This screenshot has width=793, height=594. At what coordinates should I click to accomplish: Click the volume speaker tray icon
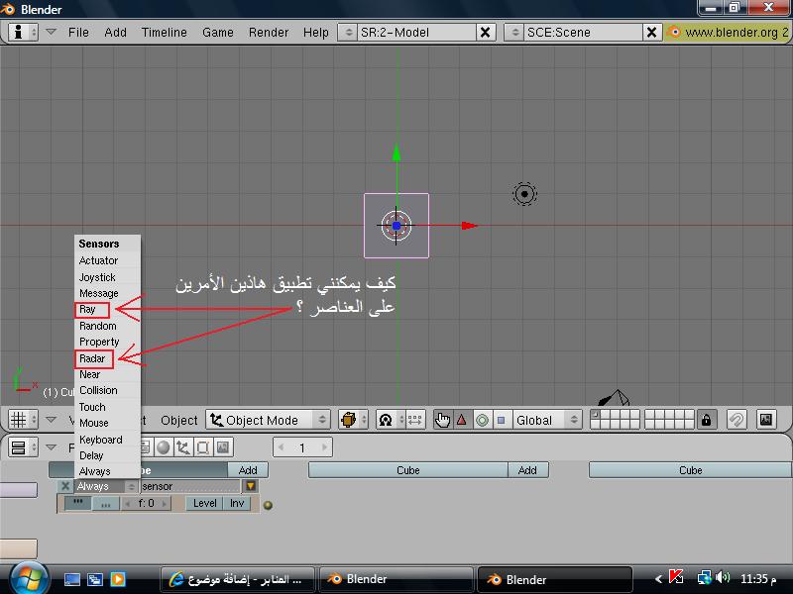click(x=724, y=577)
